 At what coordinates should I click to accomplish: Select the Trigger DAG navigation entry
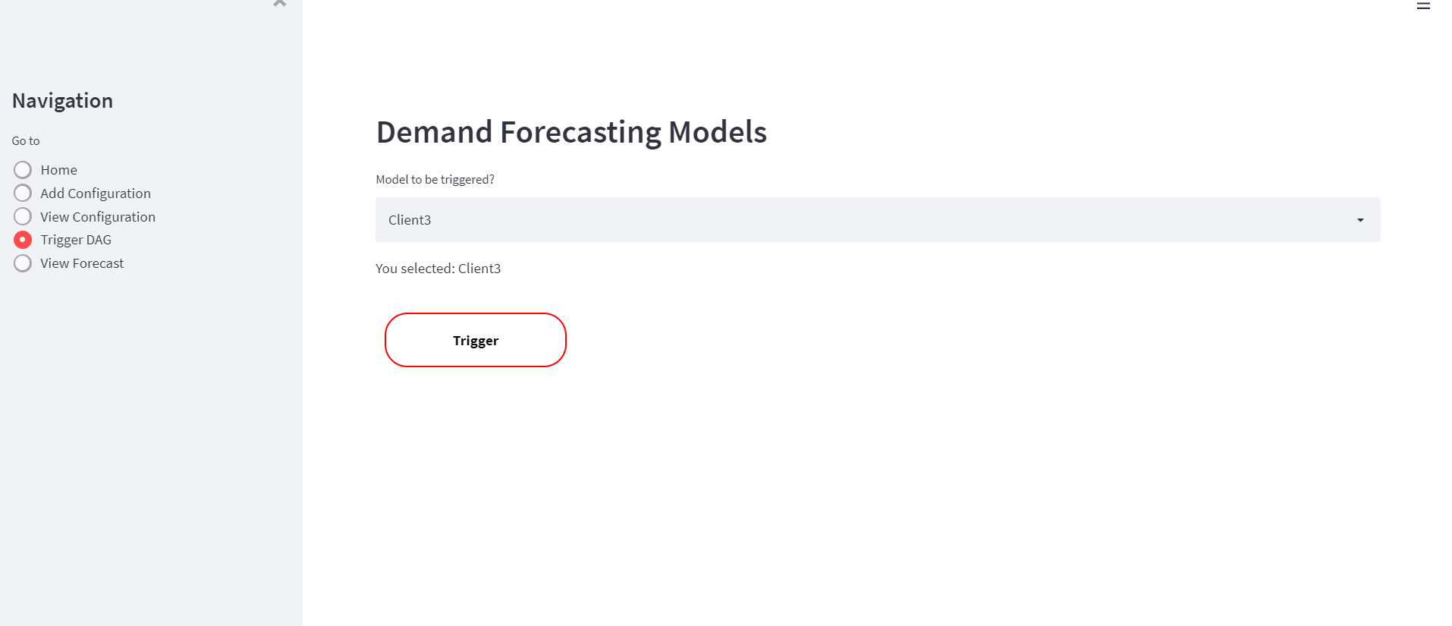click(x=76, y=239)
